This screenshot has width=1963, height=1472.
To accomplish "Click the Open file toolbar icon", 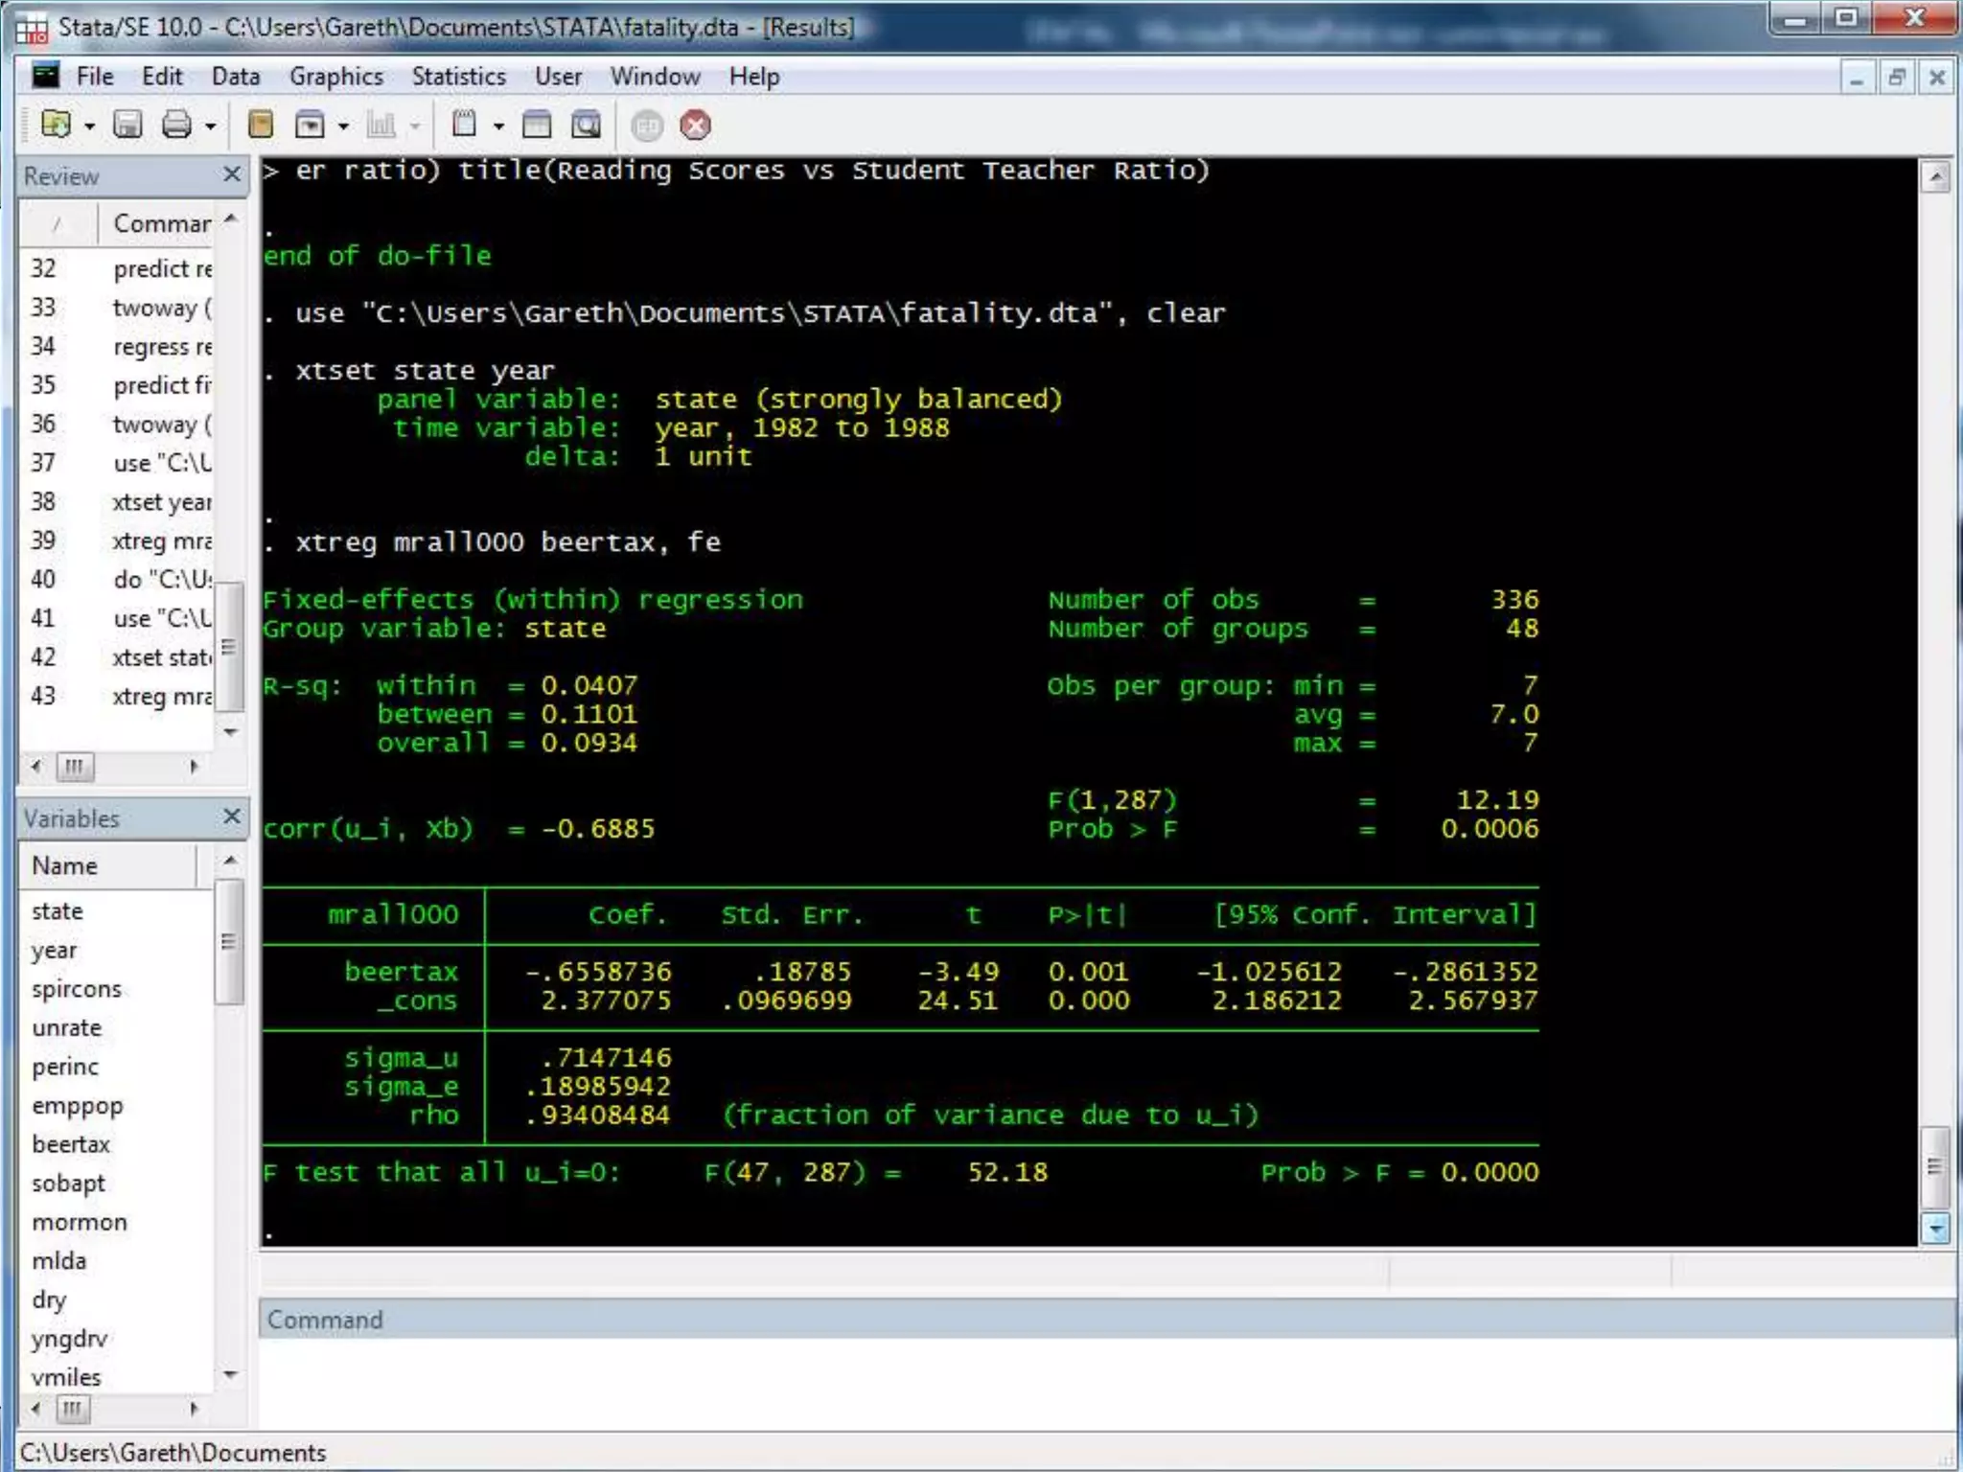I will (56, 125).
